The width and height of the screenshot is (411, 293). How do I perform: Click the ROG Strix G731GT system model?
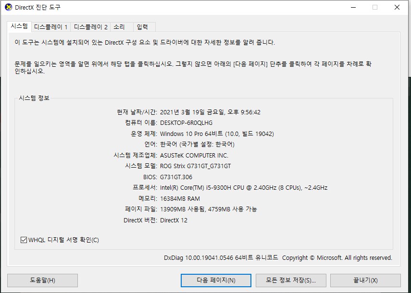195,166
